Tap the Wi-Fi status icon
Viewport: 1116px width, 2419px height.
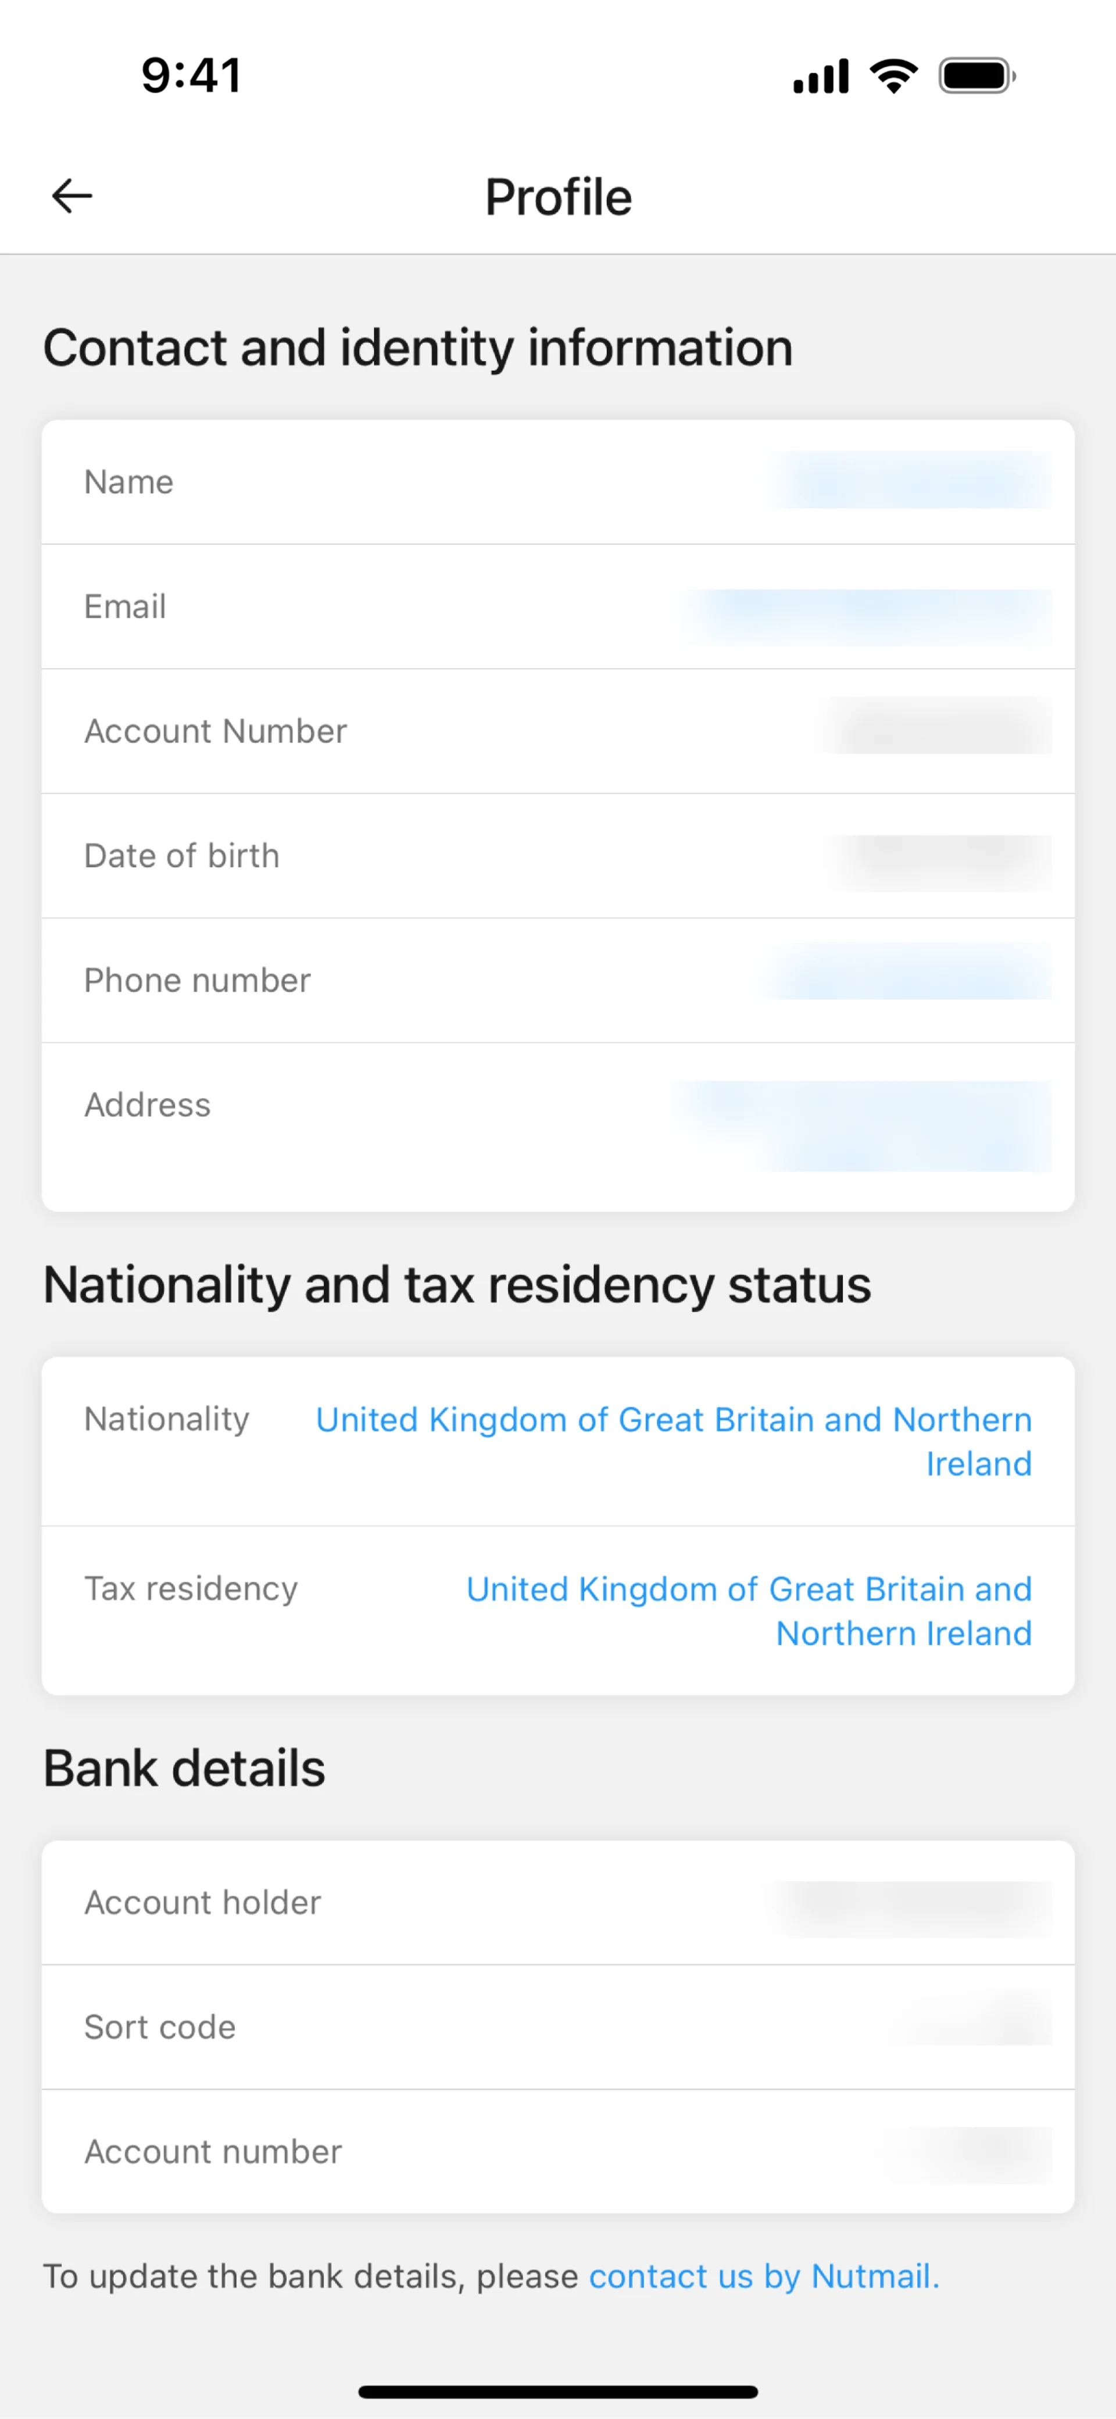(893, 76)
